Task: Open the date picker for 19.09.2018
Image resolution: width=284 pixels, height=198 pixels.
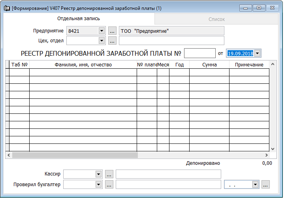Action: coord(258,53)
